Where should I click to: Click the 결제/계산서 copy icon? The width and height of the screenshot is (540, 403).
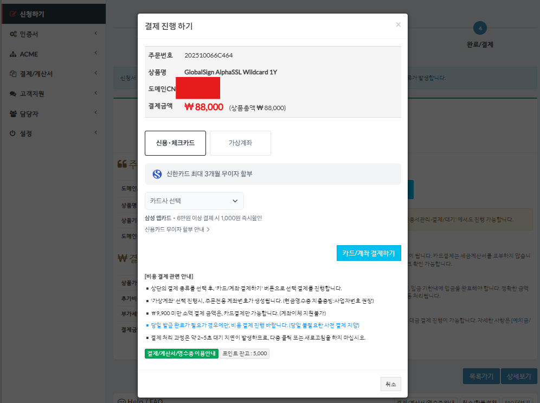tap(13, 74)
